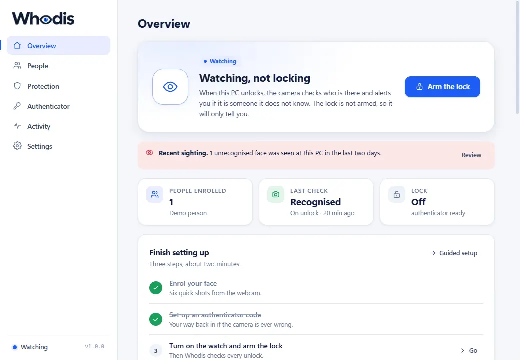The height and width of the screenshot is (360, 520).
Task: Click the Whodis logo
Action: pos(43,19)
